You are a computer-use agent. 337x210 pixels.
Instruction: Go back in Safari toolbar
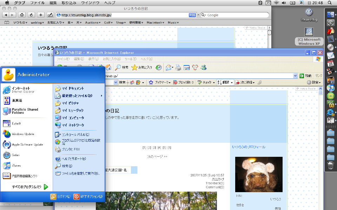click(6, 15)
